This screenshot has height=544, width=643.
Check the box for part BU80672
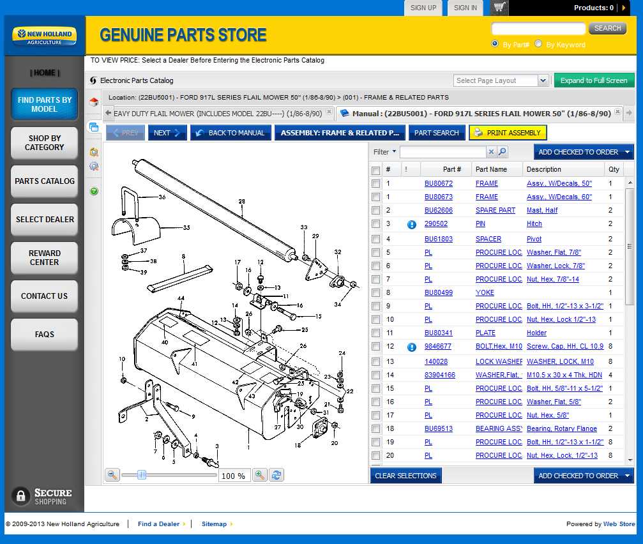[x=375, y=184]
